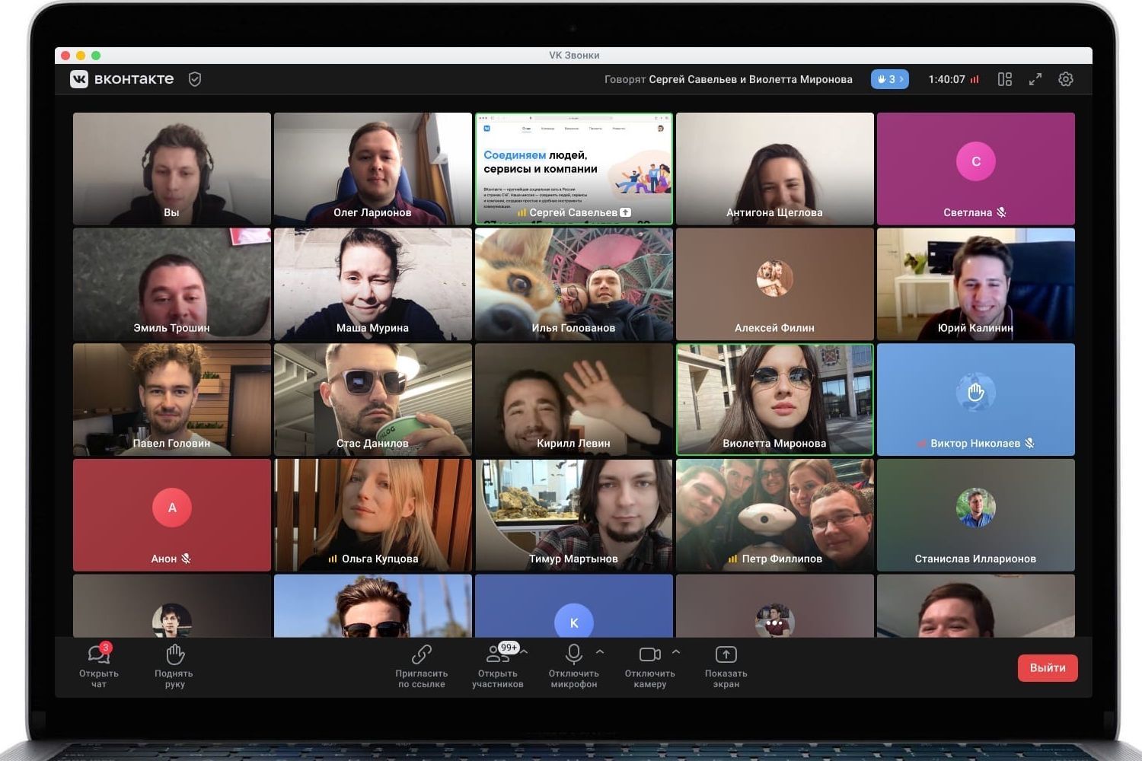Enter fullscreen mode with the expand arrows
This screenshot has width=1142, height=761.
[x=1035, y=79]
